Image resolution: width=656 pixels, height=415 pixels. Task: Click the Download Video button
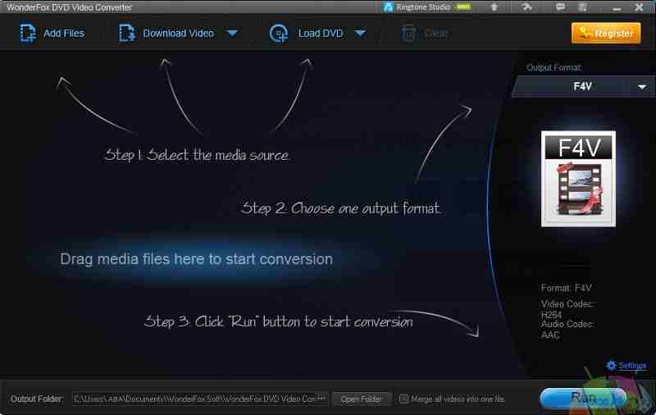(166, 33)
